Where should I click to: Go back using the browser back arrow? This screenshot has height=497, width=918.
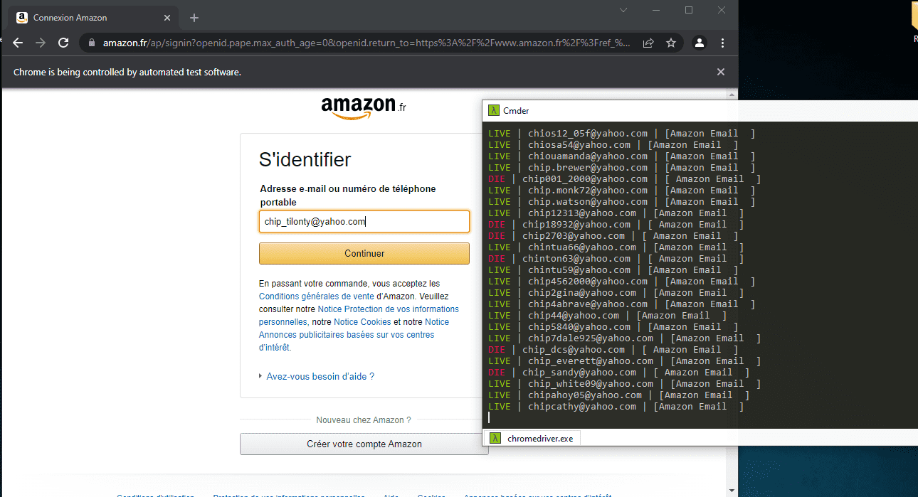pyautogui.click(x=18, y=43)
